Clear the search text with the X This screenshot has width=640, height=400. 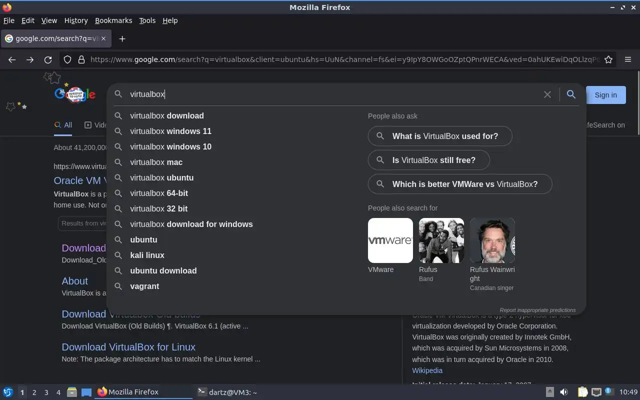[547, 94]
